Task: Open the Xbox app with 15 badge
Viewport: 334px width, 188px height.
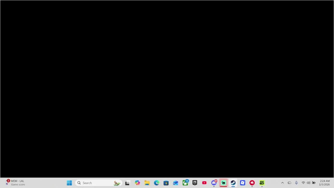Action: (x=185, y=183)
